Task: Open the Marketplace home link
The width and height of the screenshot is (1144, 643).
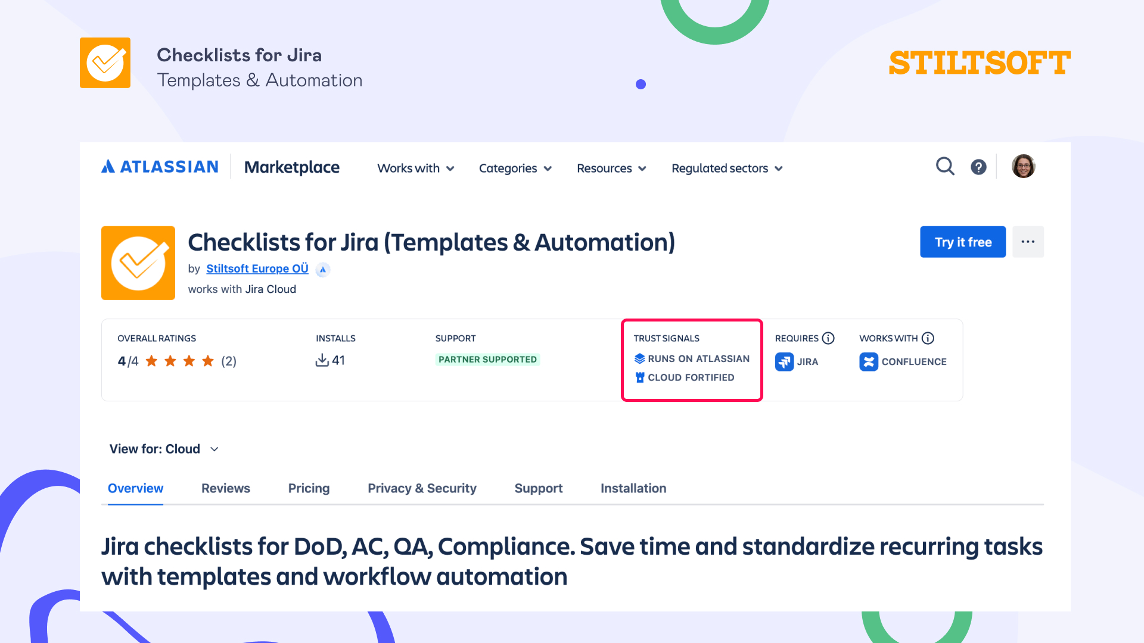Action: pos(292,167)
